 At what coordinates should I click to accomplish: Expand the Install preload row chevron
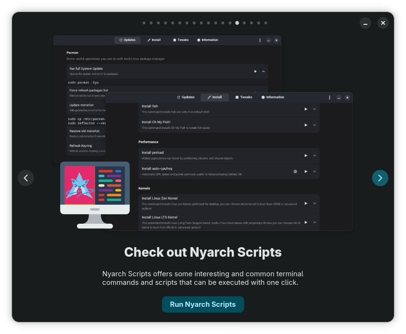coord(314,156)
